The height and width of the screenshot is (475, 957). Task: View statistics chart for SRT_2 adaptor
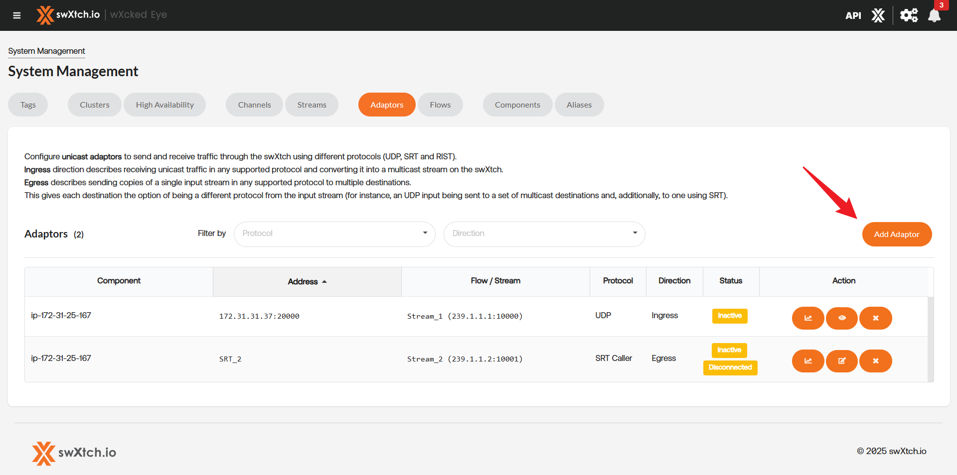pos(807,361)
